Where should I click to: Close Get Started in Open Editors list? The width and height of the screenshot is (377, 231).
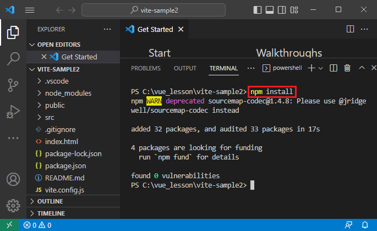click(44, 57)
